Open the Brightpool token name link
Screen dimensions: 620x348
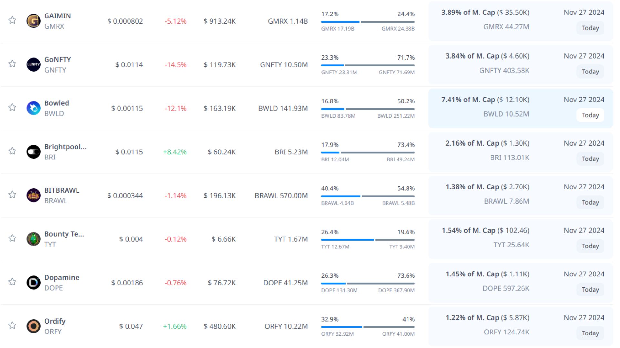coord(65,147)
